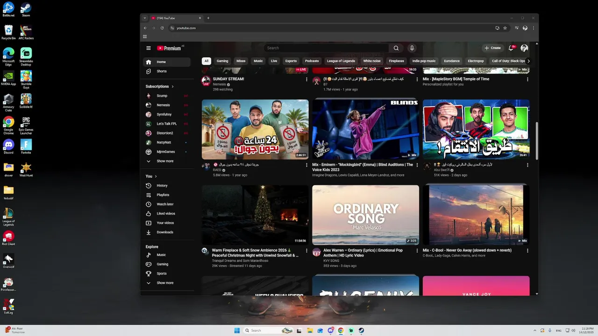
Task: Open Let's Talk FPL subscription
Action: [x=167, y=124]
